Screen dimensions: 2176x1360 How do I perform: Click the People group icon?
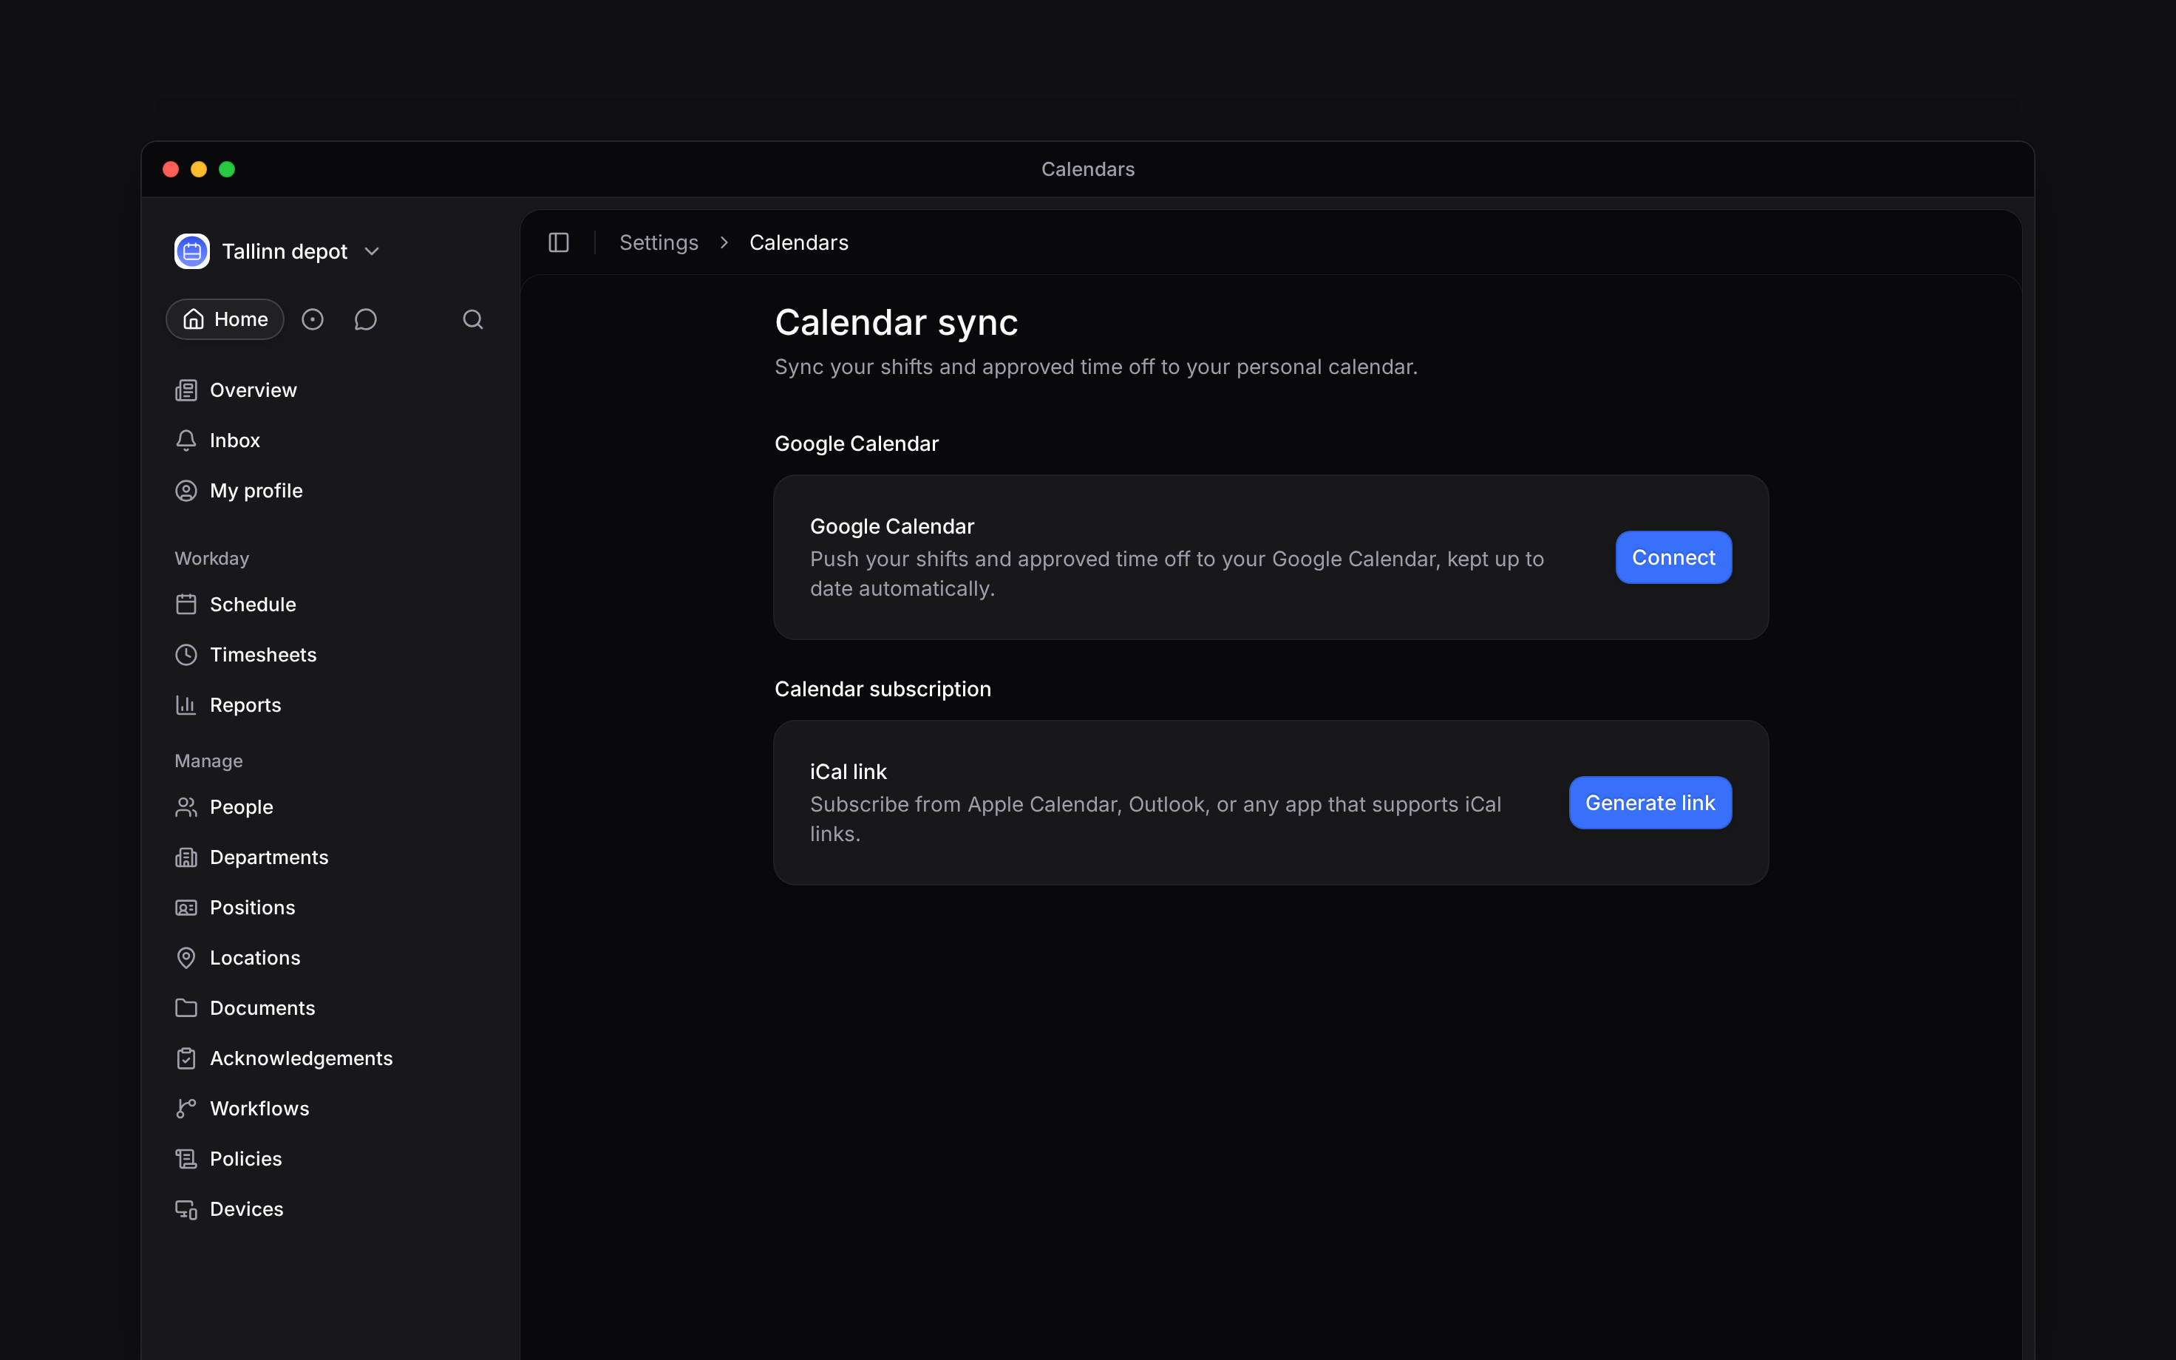[186, 807]
